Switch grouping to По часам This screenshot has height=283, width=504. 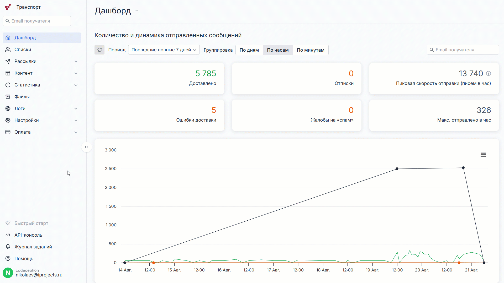278,50
